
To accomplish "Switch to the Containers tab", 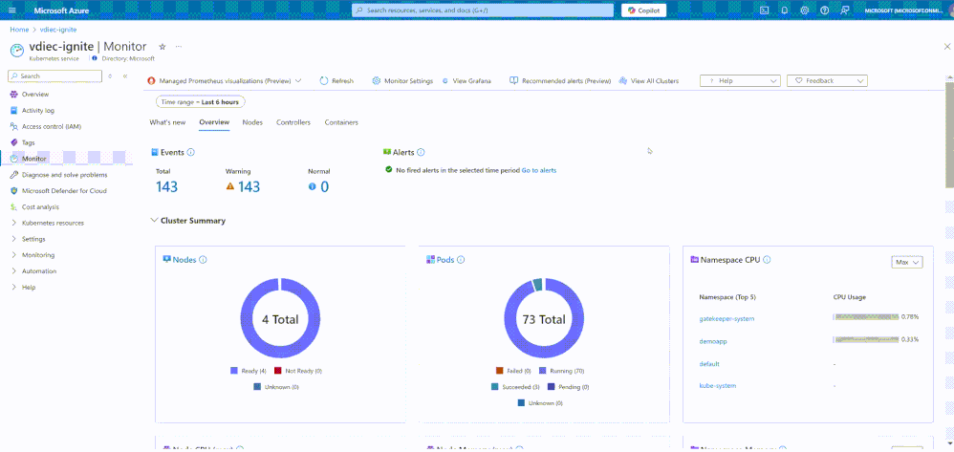I will [341, 122].
